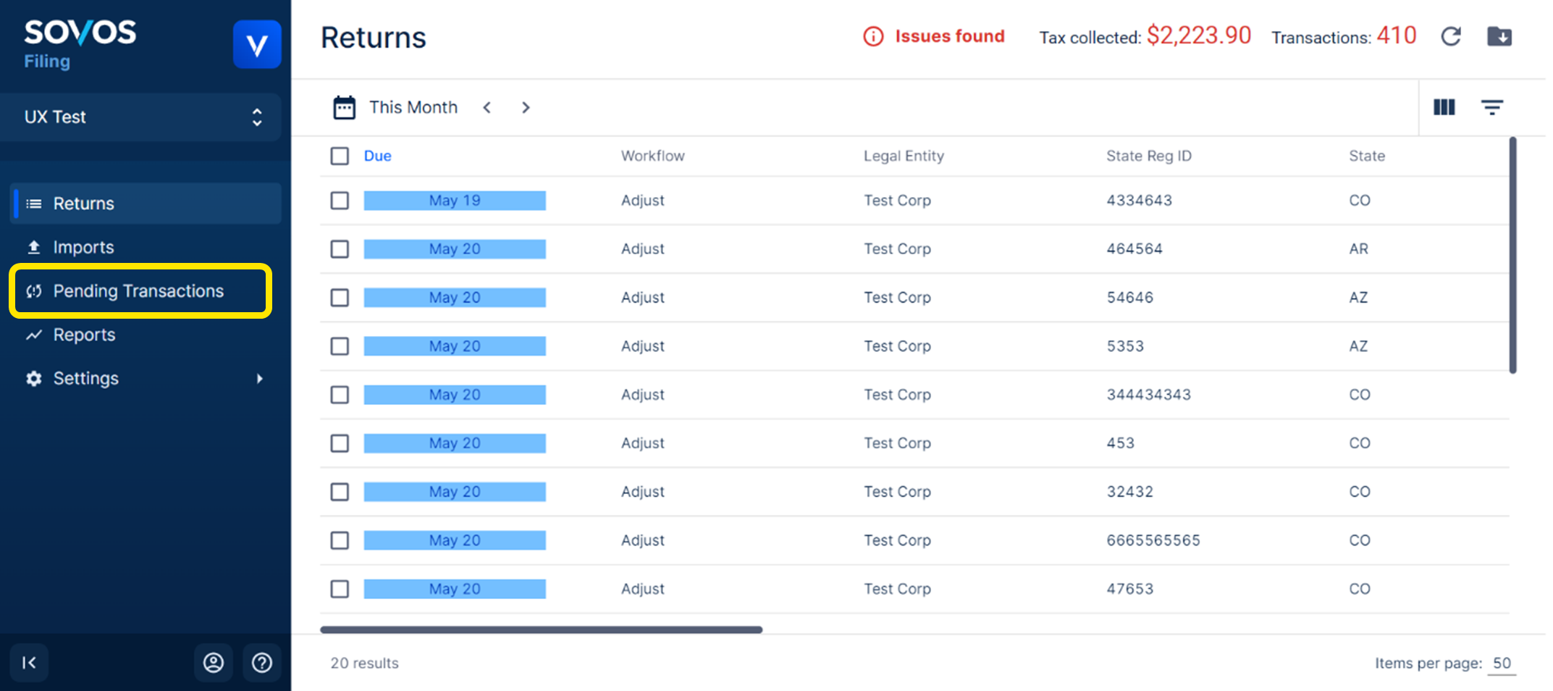Sort by the Due column header
Screen dimensions: 1553x691
(x=377, y=156)
